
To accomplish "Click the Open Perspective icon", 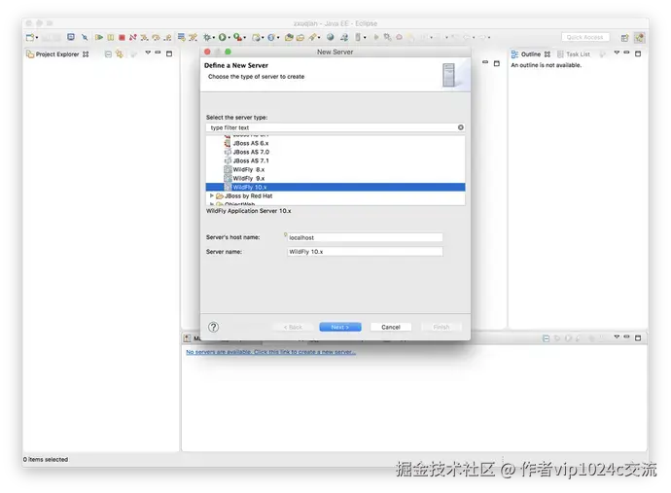I will click(624, 38).
